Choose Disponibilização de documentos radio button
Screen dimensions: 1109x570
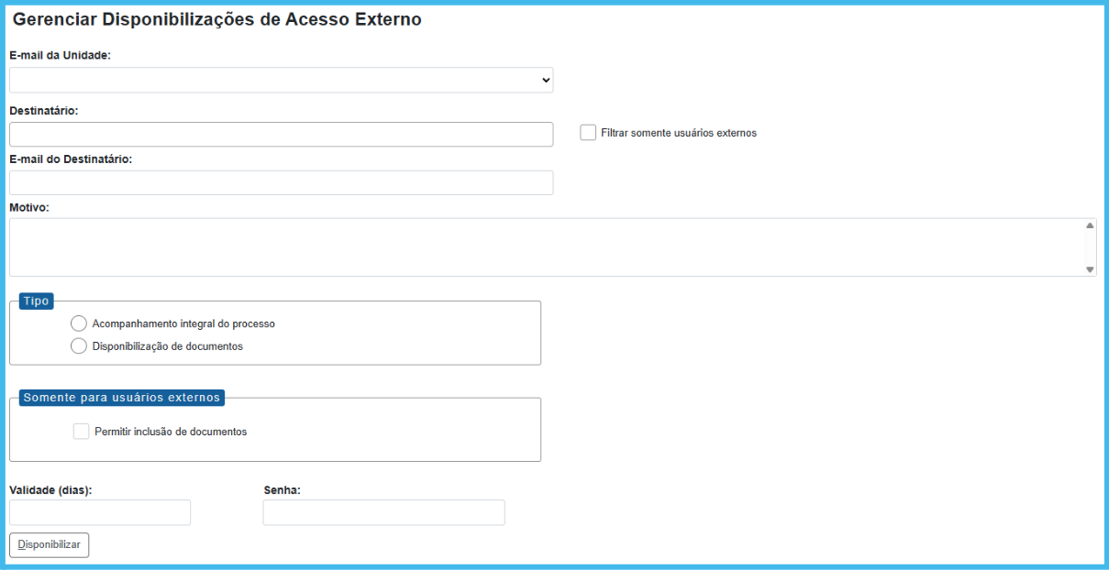79,346
